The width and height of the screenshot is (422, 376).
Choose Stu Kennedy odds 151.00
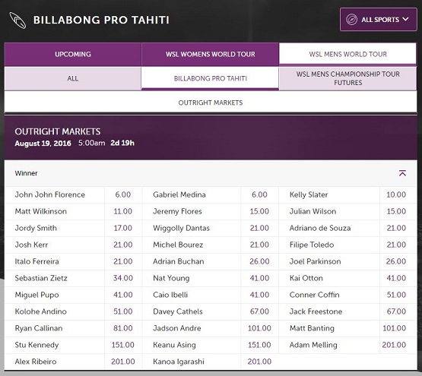pyautogui.click(x=123, y=345)
